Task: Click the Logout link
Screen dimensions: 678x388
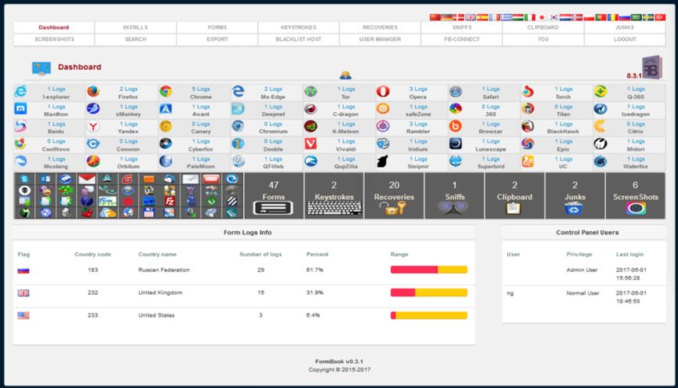Action: [x=625, y=39]
